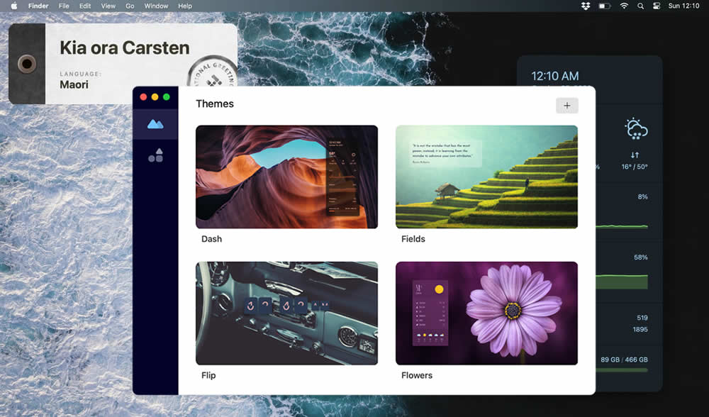Click the greeting widget grommet hole
Image resolution: width=709 pixels, height=417 pixels.
(x=27, y=64)
